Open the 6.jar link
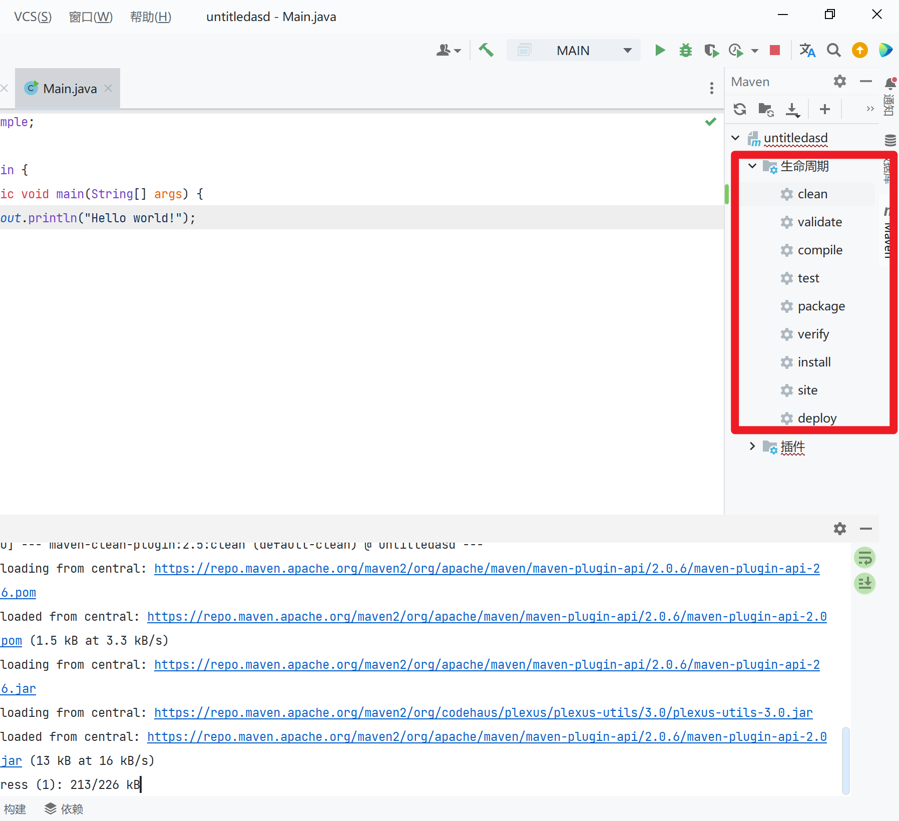 click(x=18, y=689)
